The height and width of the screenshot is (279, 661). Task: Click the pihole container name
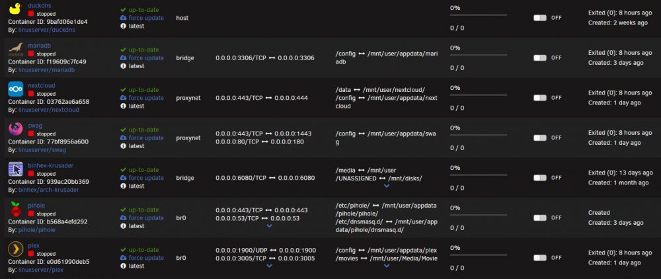pyautogui.click(x=36, y=206)
